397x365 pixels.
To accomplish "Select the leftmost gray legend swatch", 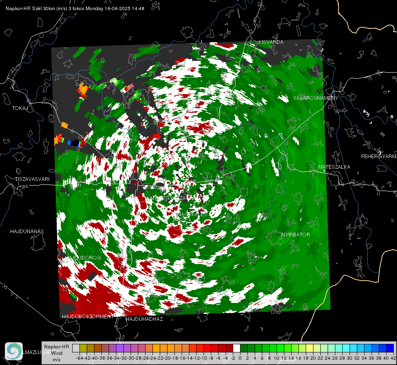I will coord(76,348).
